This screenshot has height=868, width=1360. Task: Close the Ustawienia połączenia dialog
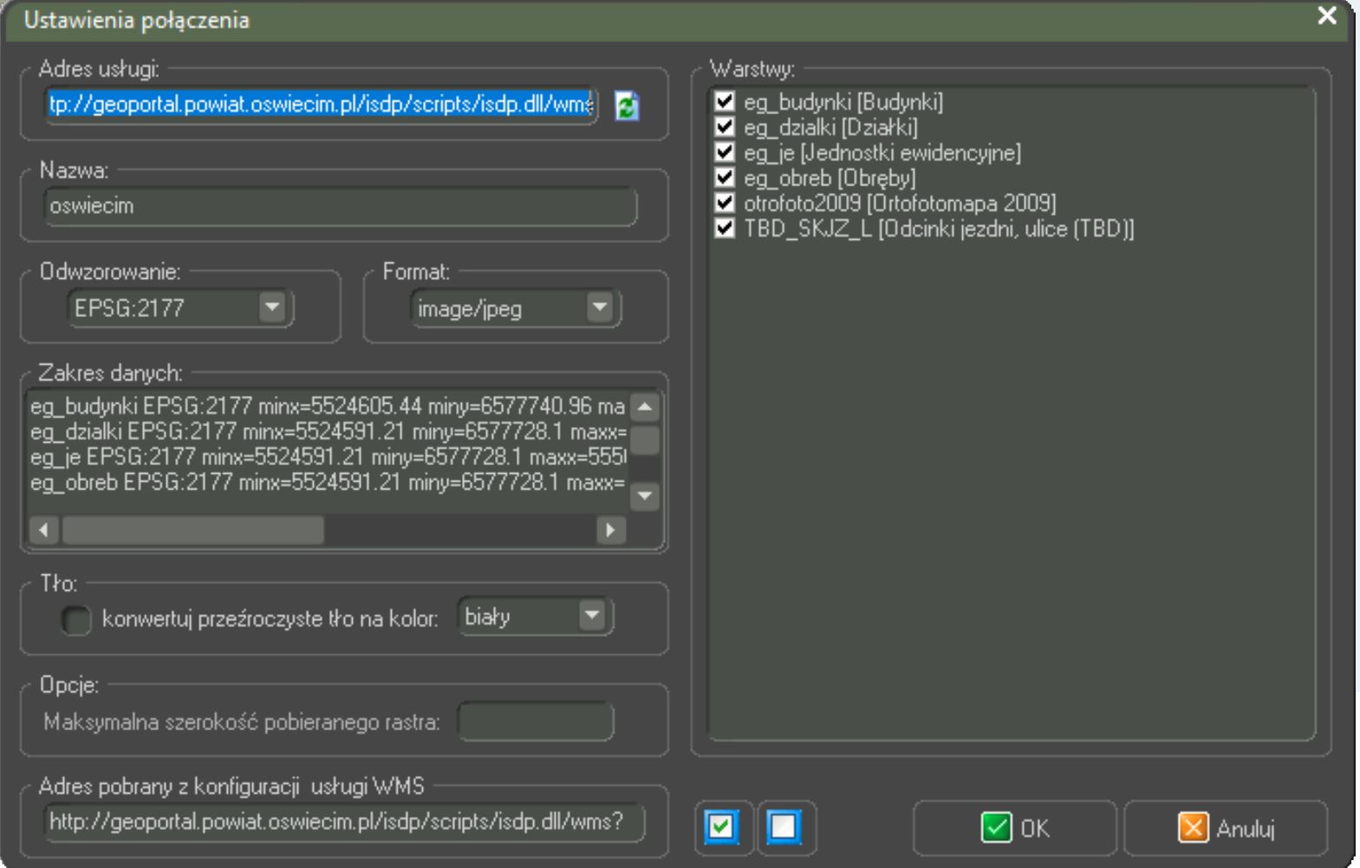pos(1326,16)
